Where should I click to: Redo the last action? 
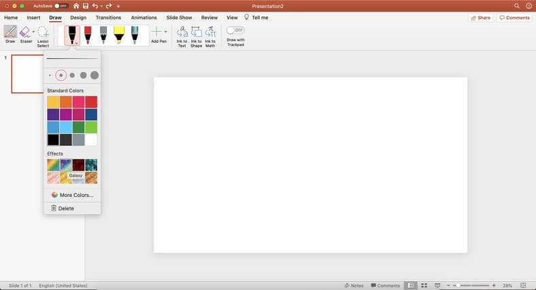coord(109,6)
